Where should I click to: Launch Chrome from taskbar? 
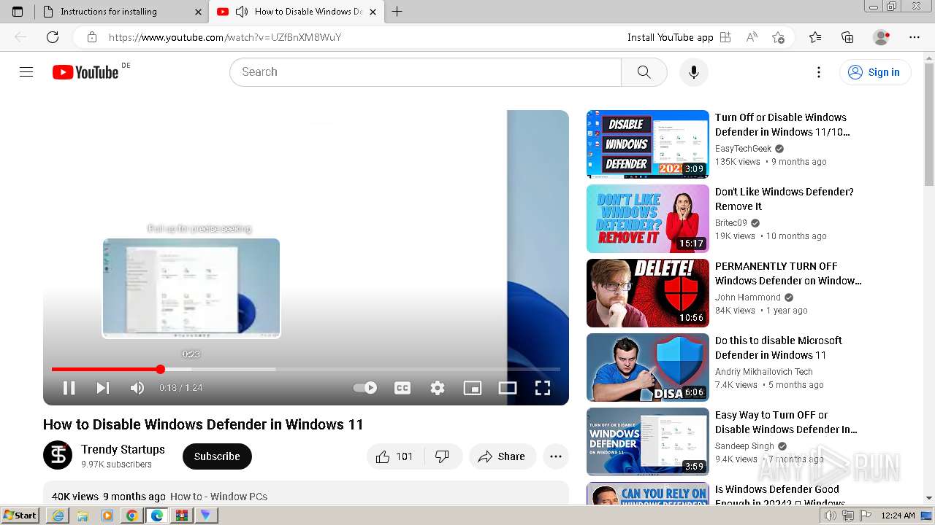132,516
